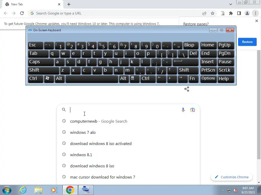261x195 pixels.
Task: Toggle right Ctrl key on On-Screen Keyboard
Action: tap(148, 79)
